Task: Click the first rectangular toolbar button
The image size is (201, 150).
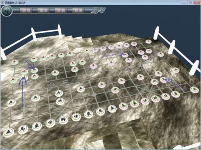Action: [x=26, y=10]
